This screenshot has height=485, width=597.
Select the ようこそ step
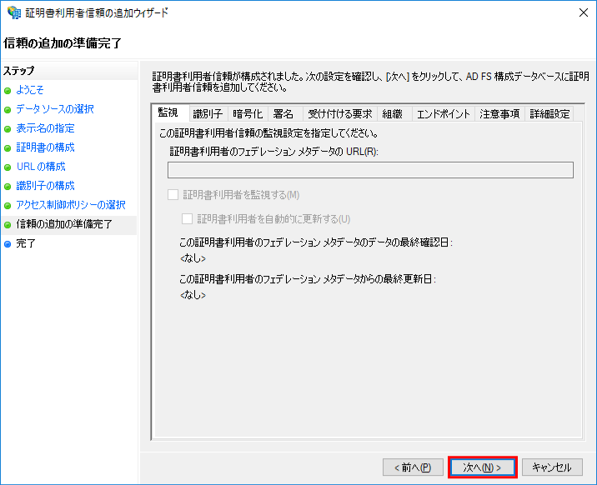tap(29, 90)
